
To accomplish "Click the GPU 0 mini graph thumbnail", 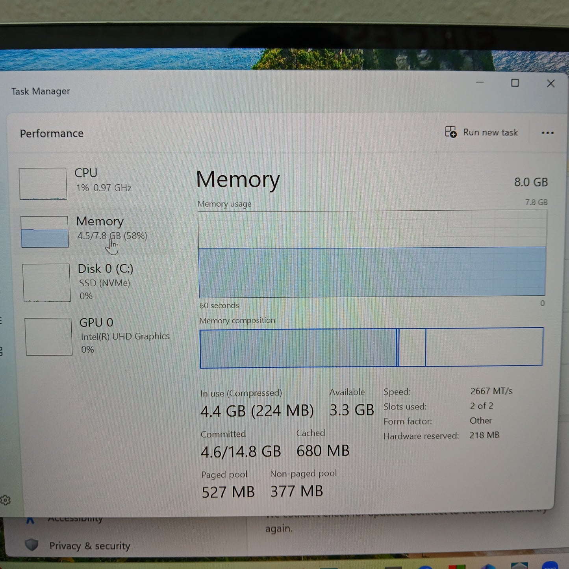I will point(48,337).
